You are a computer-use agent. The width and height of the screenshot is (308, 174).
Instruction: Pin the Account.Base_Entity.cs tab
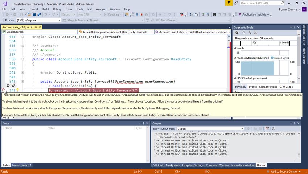36,27
